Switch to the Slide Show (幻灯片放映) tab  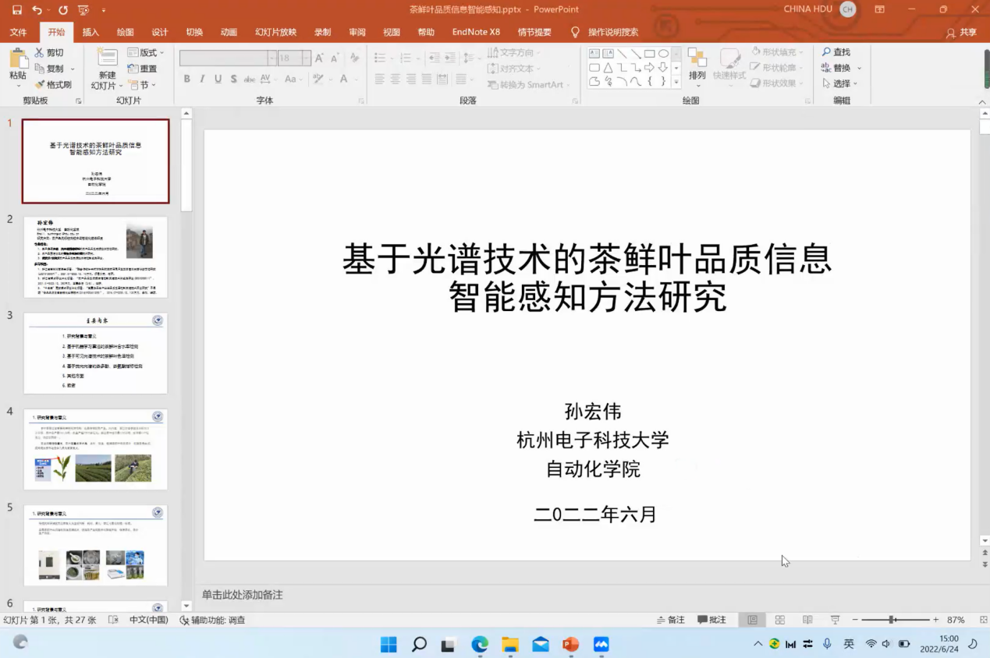[x=276, y=32]
